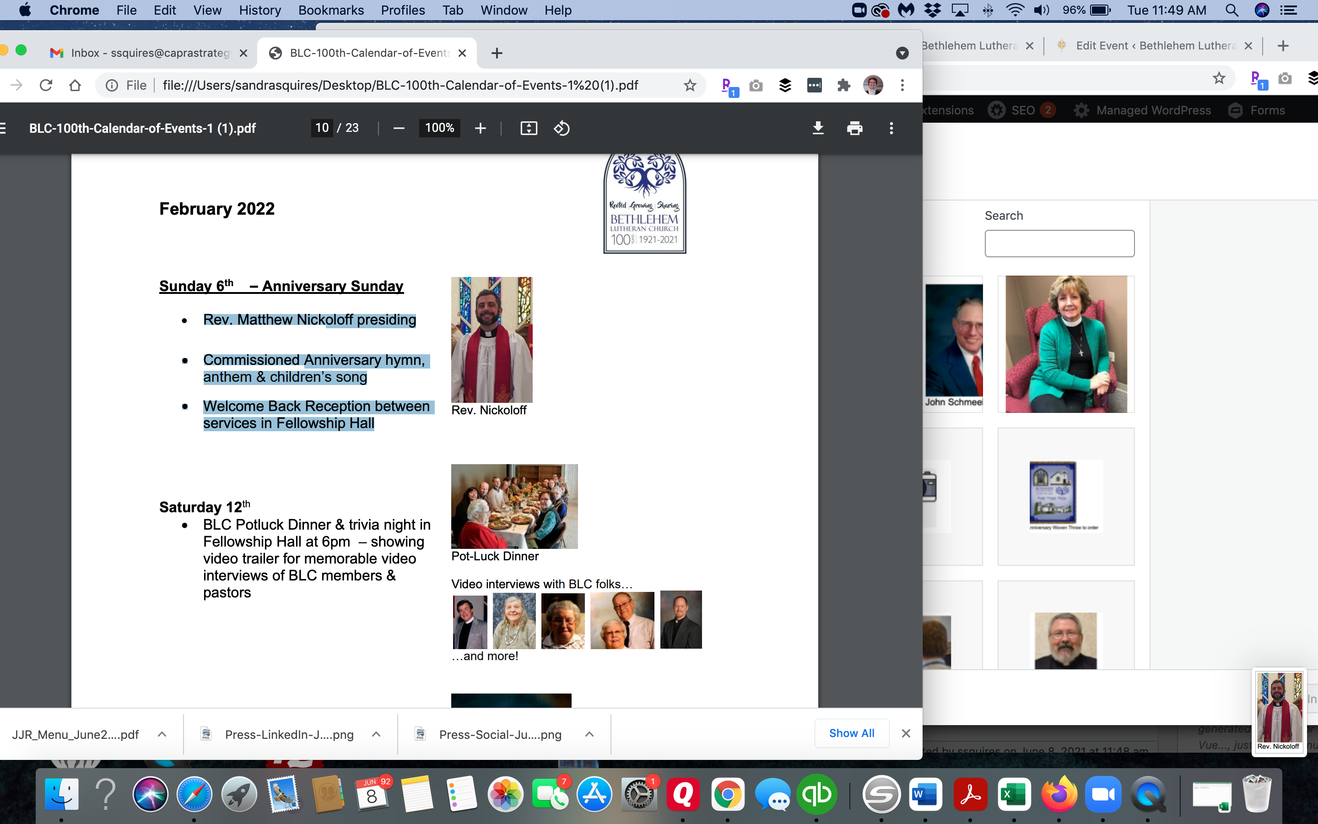Image resolution: width=1318 pixels, height=824 pixels.
Task: Print the PDF document
Action: pos(854,128)
